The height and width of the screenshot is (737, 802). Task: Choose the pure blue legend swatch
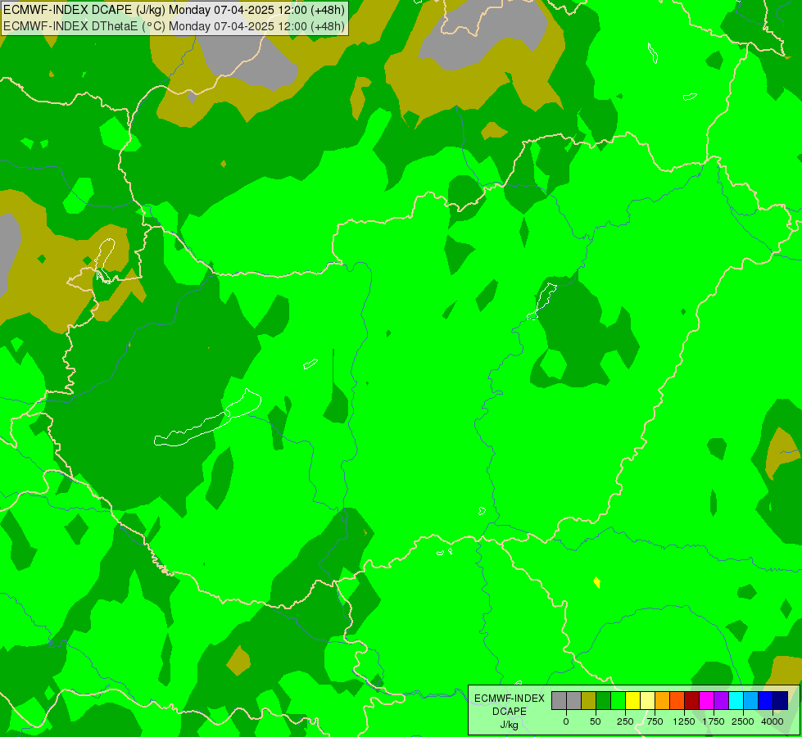coord(766,701)
